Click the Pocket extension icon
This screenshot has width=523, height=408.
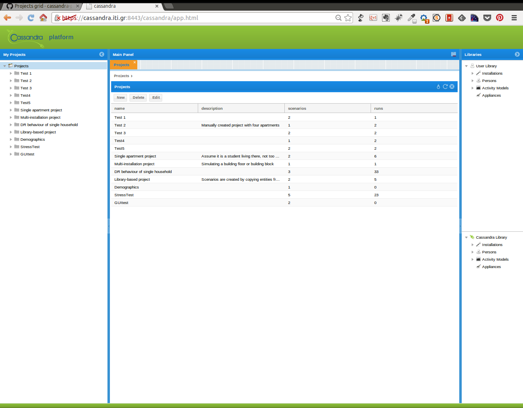point(487,18)
